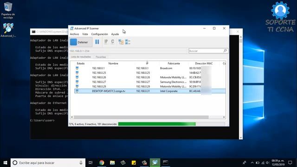Sort by Estado column header
The image size is (297, 167).
click(81, 64)
